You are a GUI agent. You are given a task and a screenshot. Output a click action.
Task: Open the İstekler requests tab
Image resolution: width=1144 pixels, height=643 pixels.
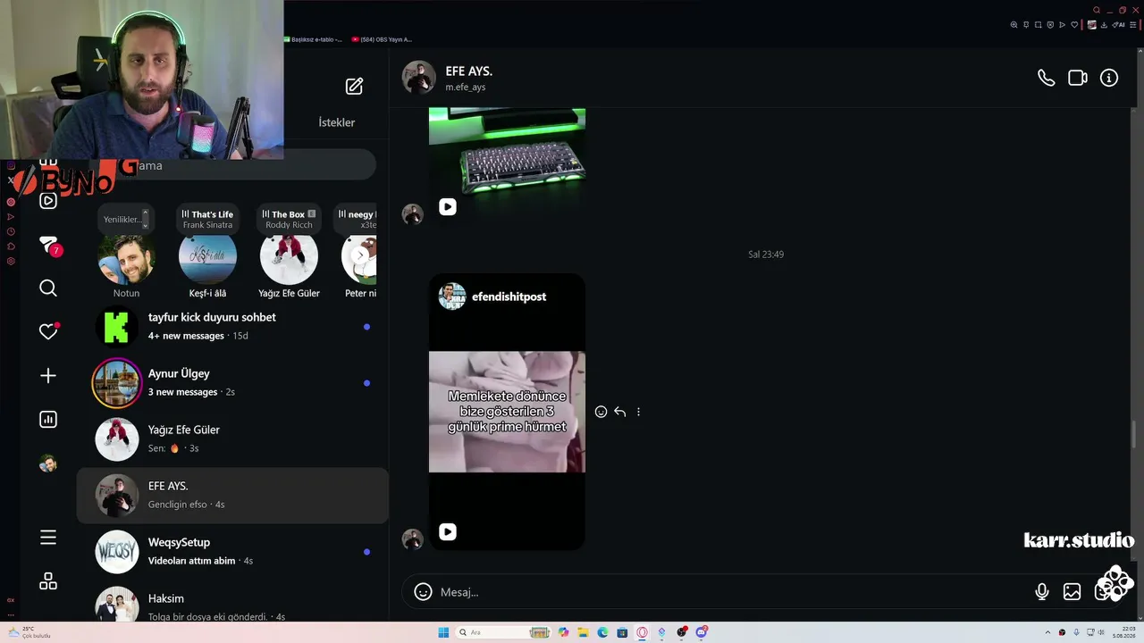tap(337, 122)
